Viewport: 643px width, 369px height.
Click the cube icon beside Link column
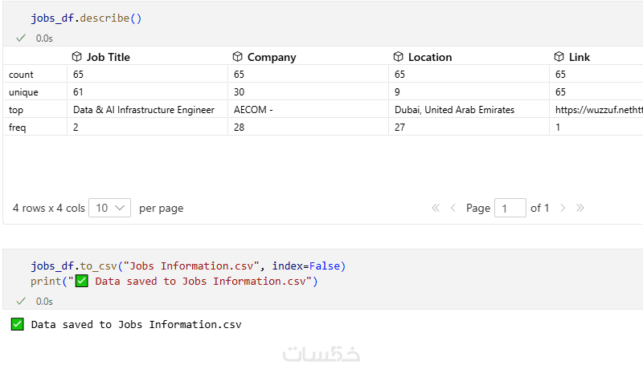click(559, 57)
